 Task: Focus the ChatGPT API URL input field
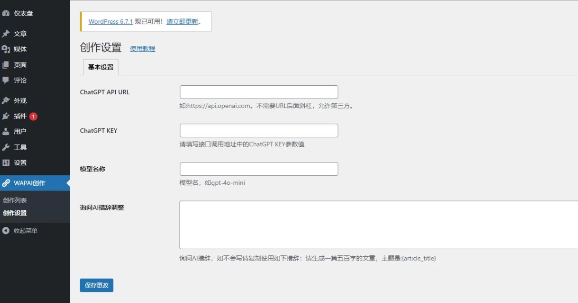(x=259, y=92)
